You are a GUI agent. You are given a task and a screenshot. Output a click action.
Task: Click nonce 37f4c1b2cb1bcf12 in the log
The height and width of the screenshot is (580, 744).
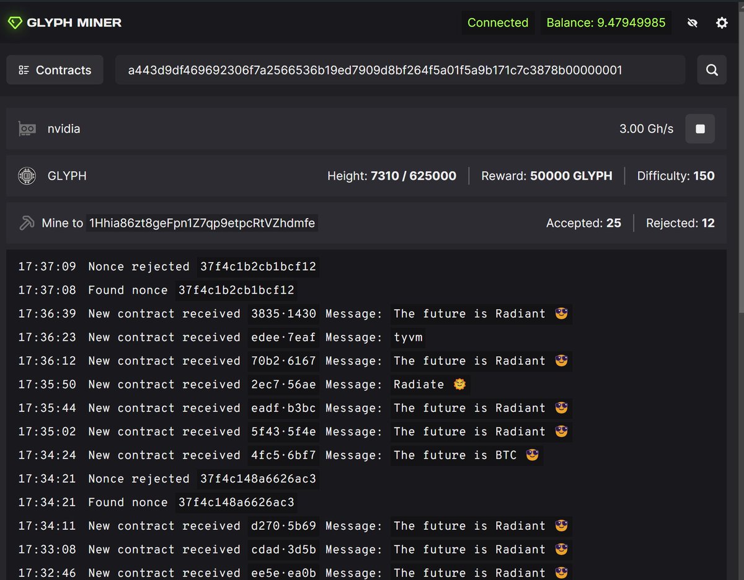click(258, 266)
